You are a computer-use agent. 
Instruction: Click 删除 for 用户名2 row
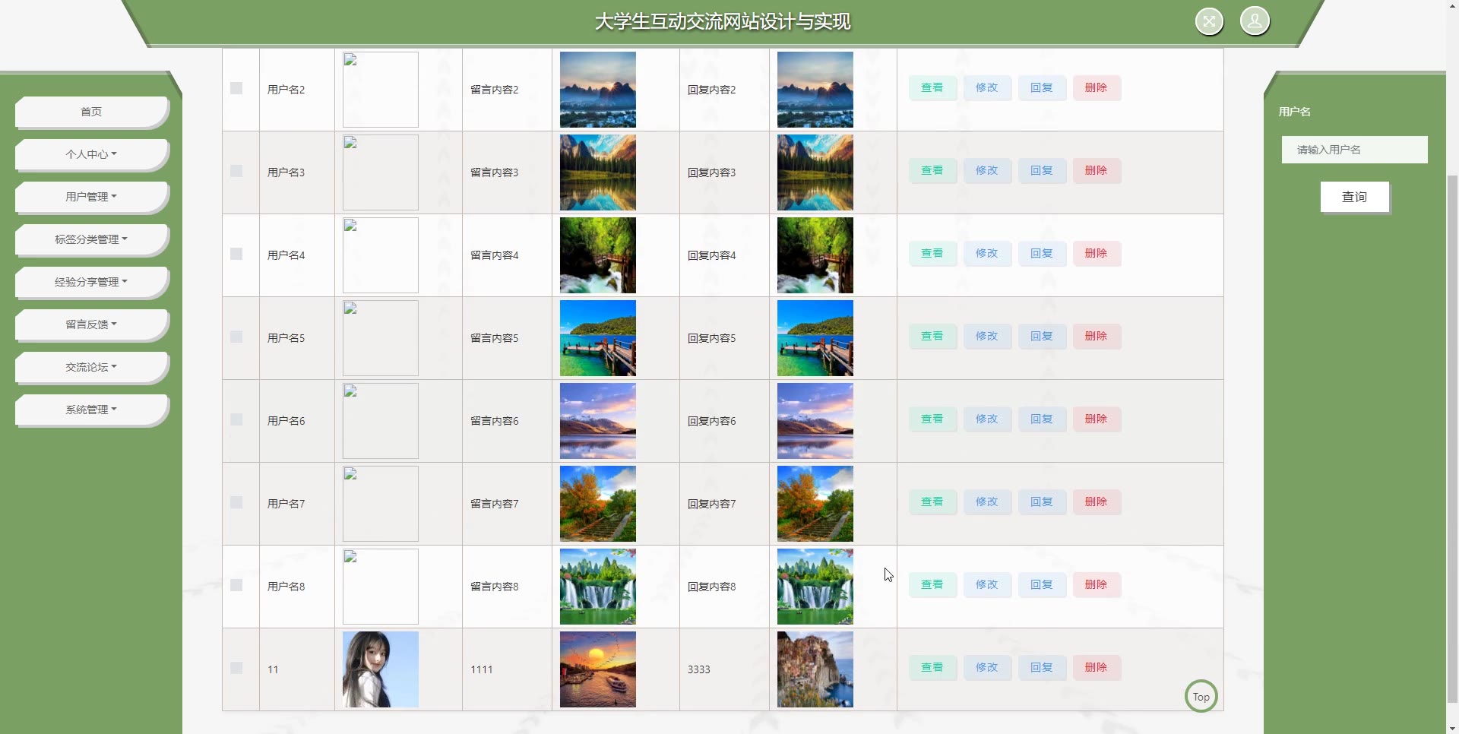tap(1097, 87)
